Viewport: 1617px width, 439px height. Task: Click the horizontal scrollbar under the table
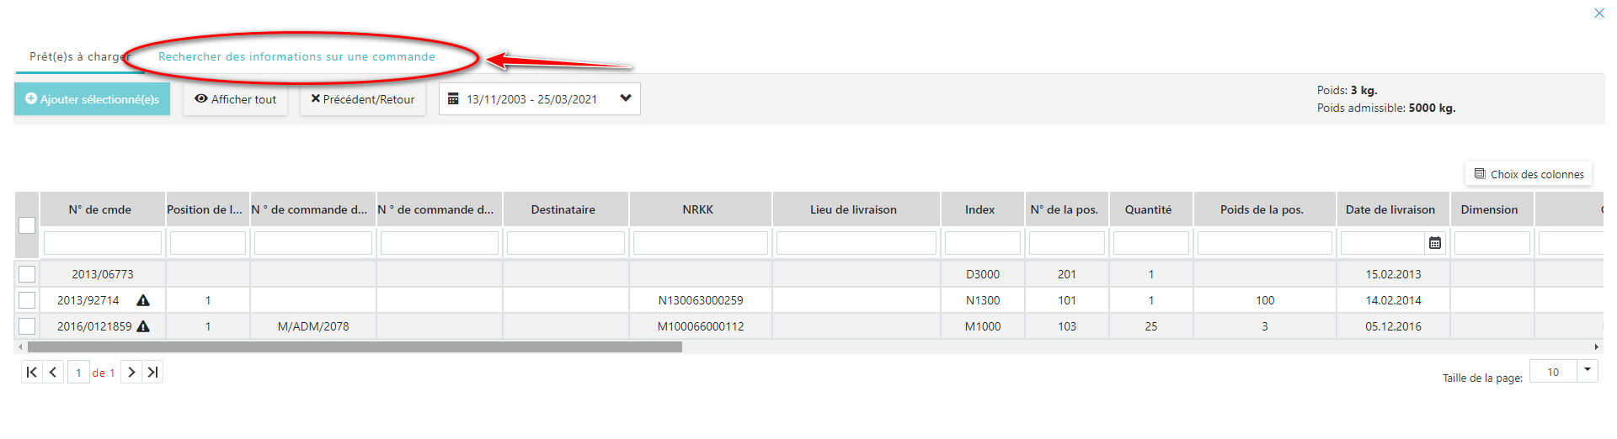pyautogui.click(x=354, y=346)
